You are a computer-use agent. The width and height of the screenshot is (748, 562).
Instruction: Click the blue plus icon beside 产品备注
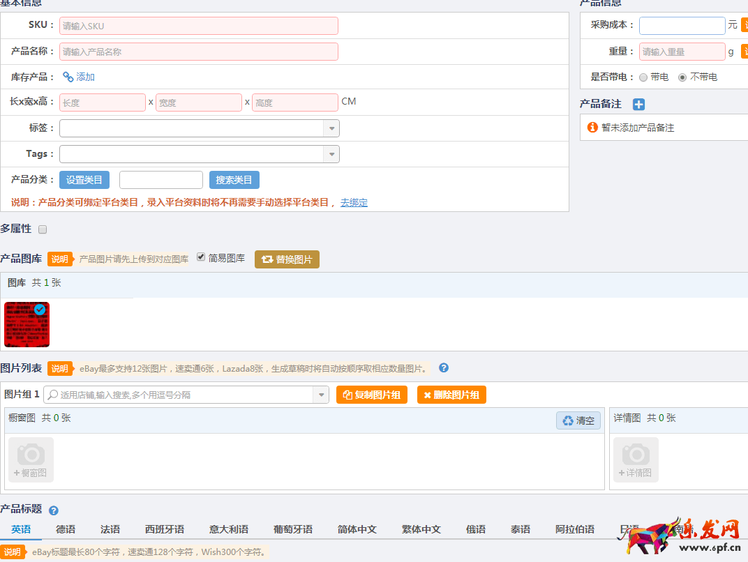click(x=638, y=104)
